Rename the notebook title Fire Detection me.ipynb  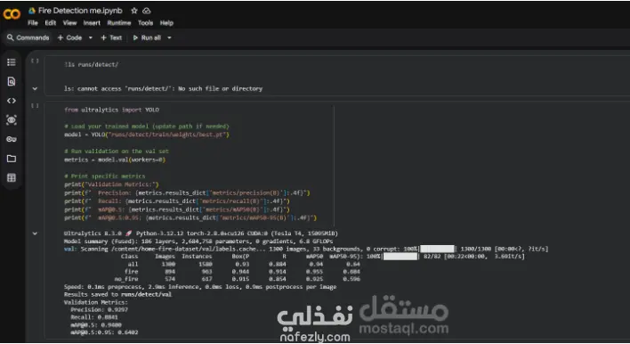80,11
